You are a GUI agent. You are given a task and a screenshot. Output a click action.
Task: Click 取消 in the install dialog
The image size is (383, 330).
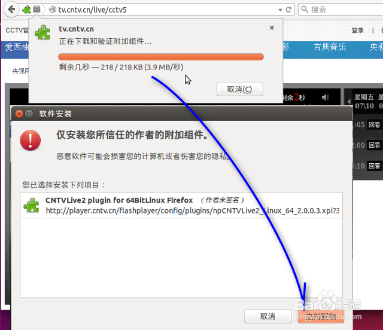click(x=268, y=316)
